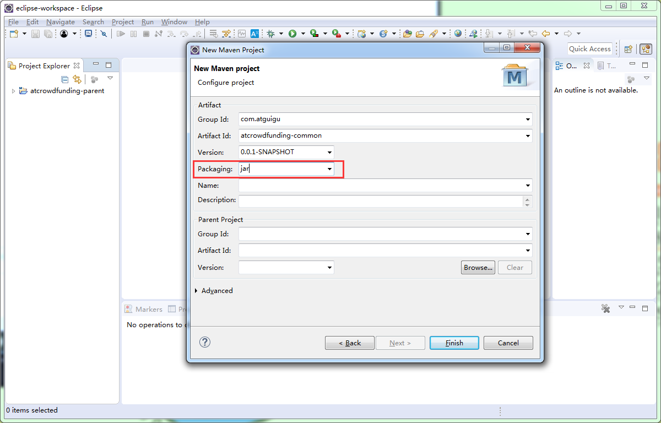Click the green Run icon
This screenshot has width=661, height=423.
(292, 34)
